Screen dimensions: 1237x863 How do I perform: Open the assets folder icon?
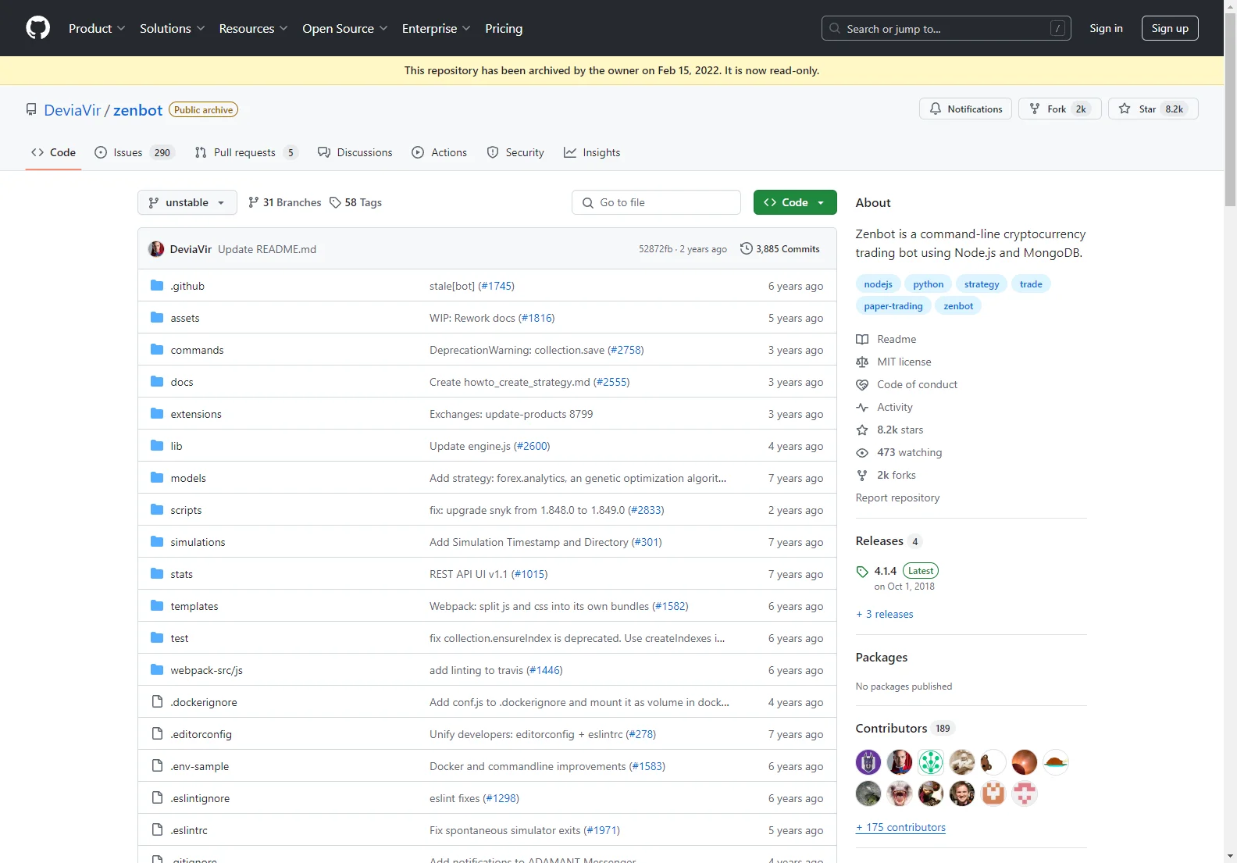(x=157, y=317)
